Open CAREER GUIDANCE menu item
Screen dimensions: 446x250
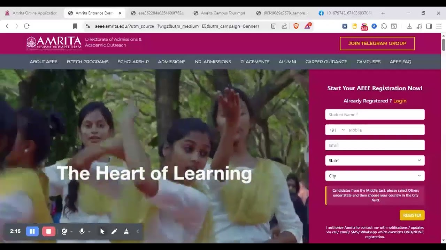coord(326,61)
